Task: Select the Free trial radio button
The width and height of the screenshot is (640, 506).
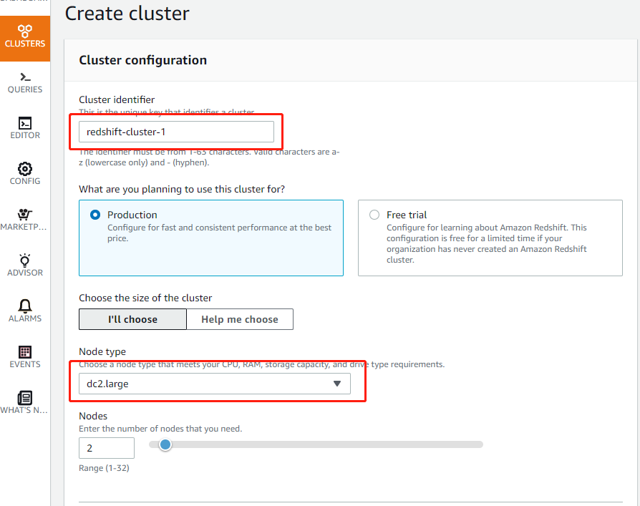Action: click(x=374, y=215)
